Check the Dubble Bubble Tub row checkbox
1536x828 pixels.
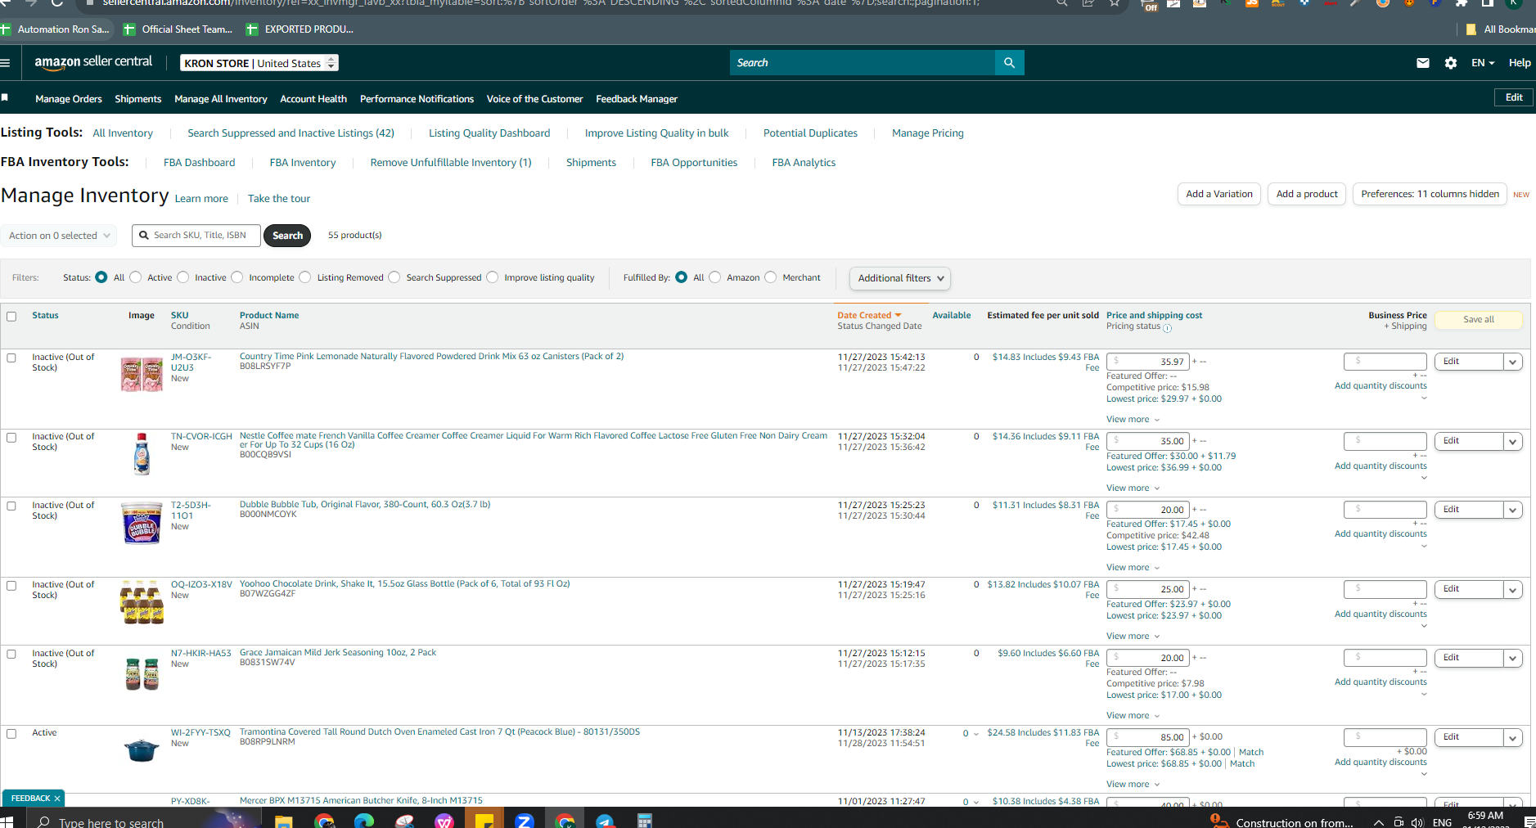(11, 506)
